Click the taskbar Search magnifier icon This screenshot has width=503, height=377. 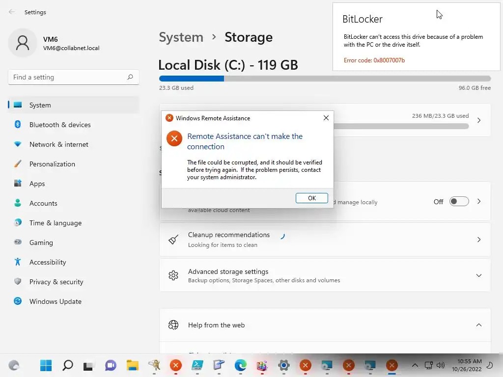pyautogui.click(x=68, y=365)
